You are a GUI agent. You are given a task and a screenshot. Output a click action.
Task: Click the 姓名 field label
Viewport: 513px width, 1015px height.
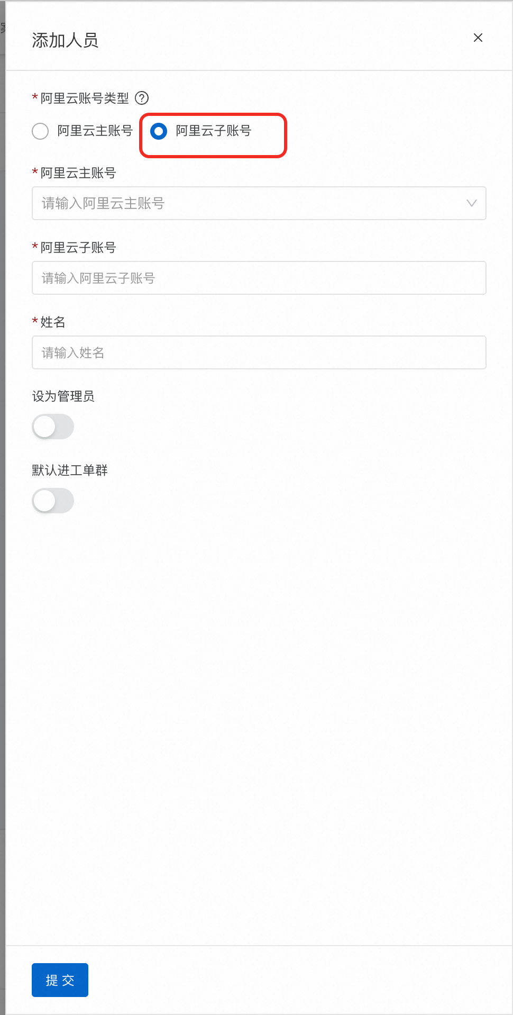tap(53, 322)
